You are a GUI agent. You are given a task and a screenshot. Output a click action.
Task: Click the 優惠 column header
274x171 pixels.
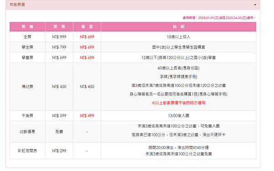click(87, 27)
